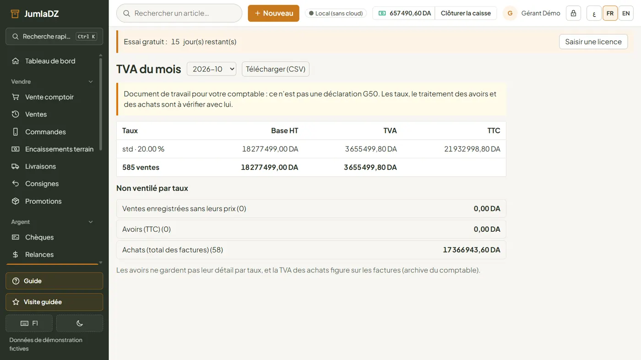Image resolution: width=641 pixels, height=360 pixels.
Task: Open the Guide
Action: pos(54,281)
